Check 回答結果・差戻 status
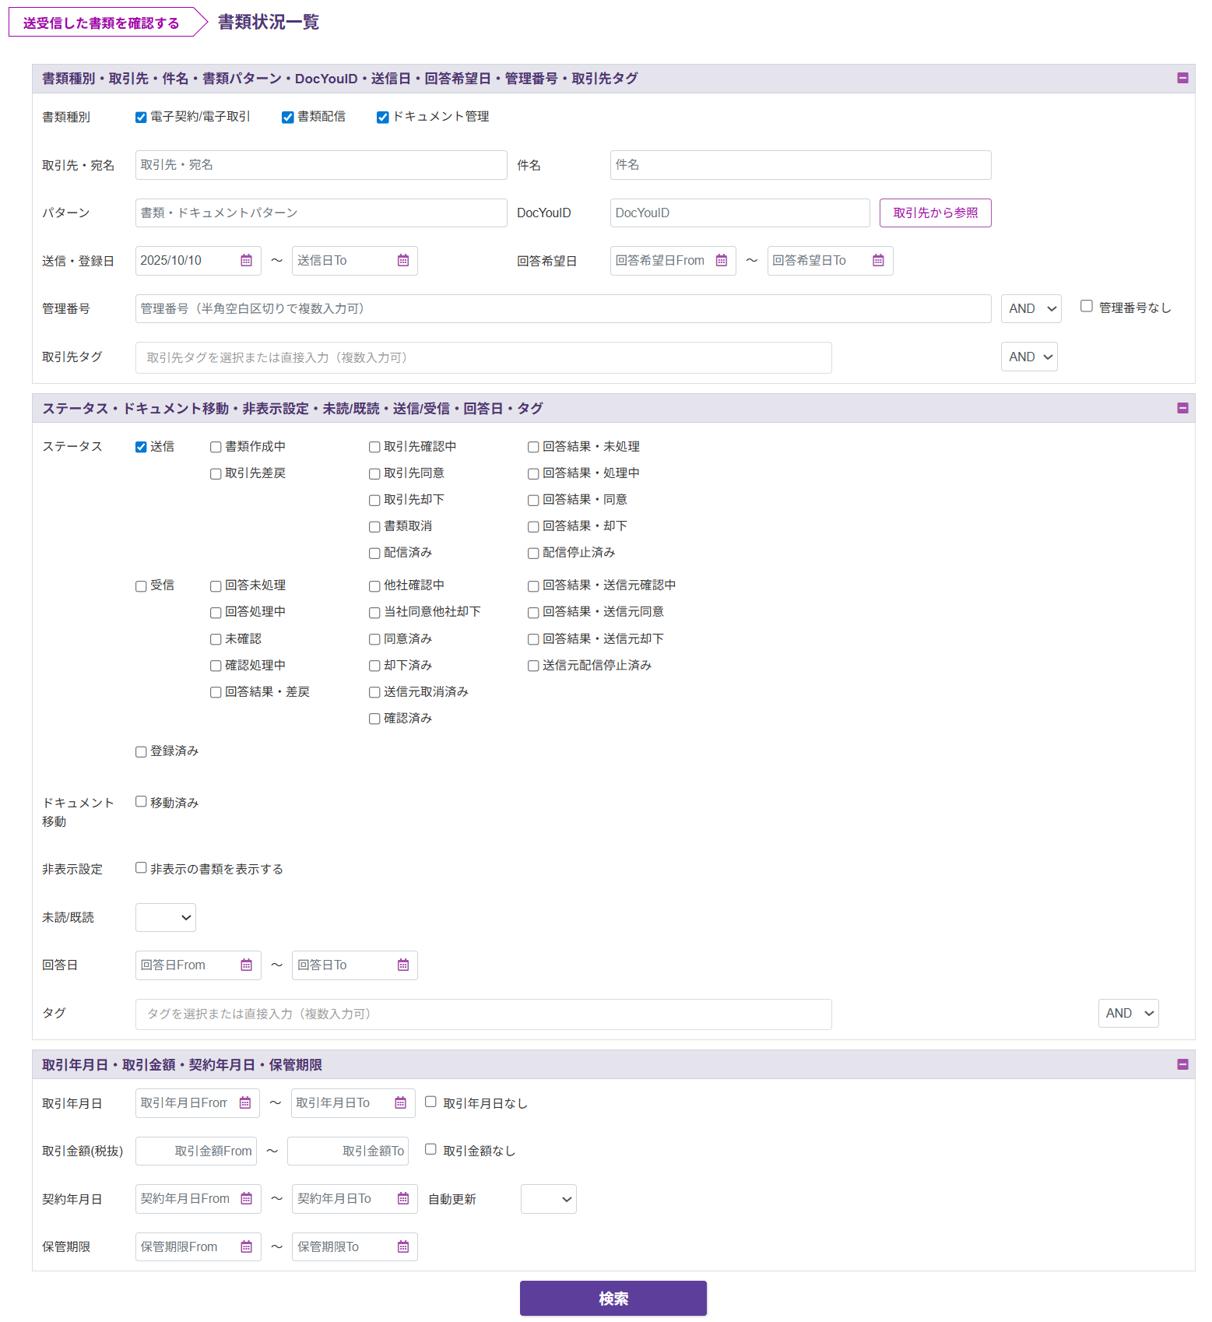1212x1322 pixels. pyautogui.click(x=216, y=692)
